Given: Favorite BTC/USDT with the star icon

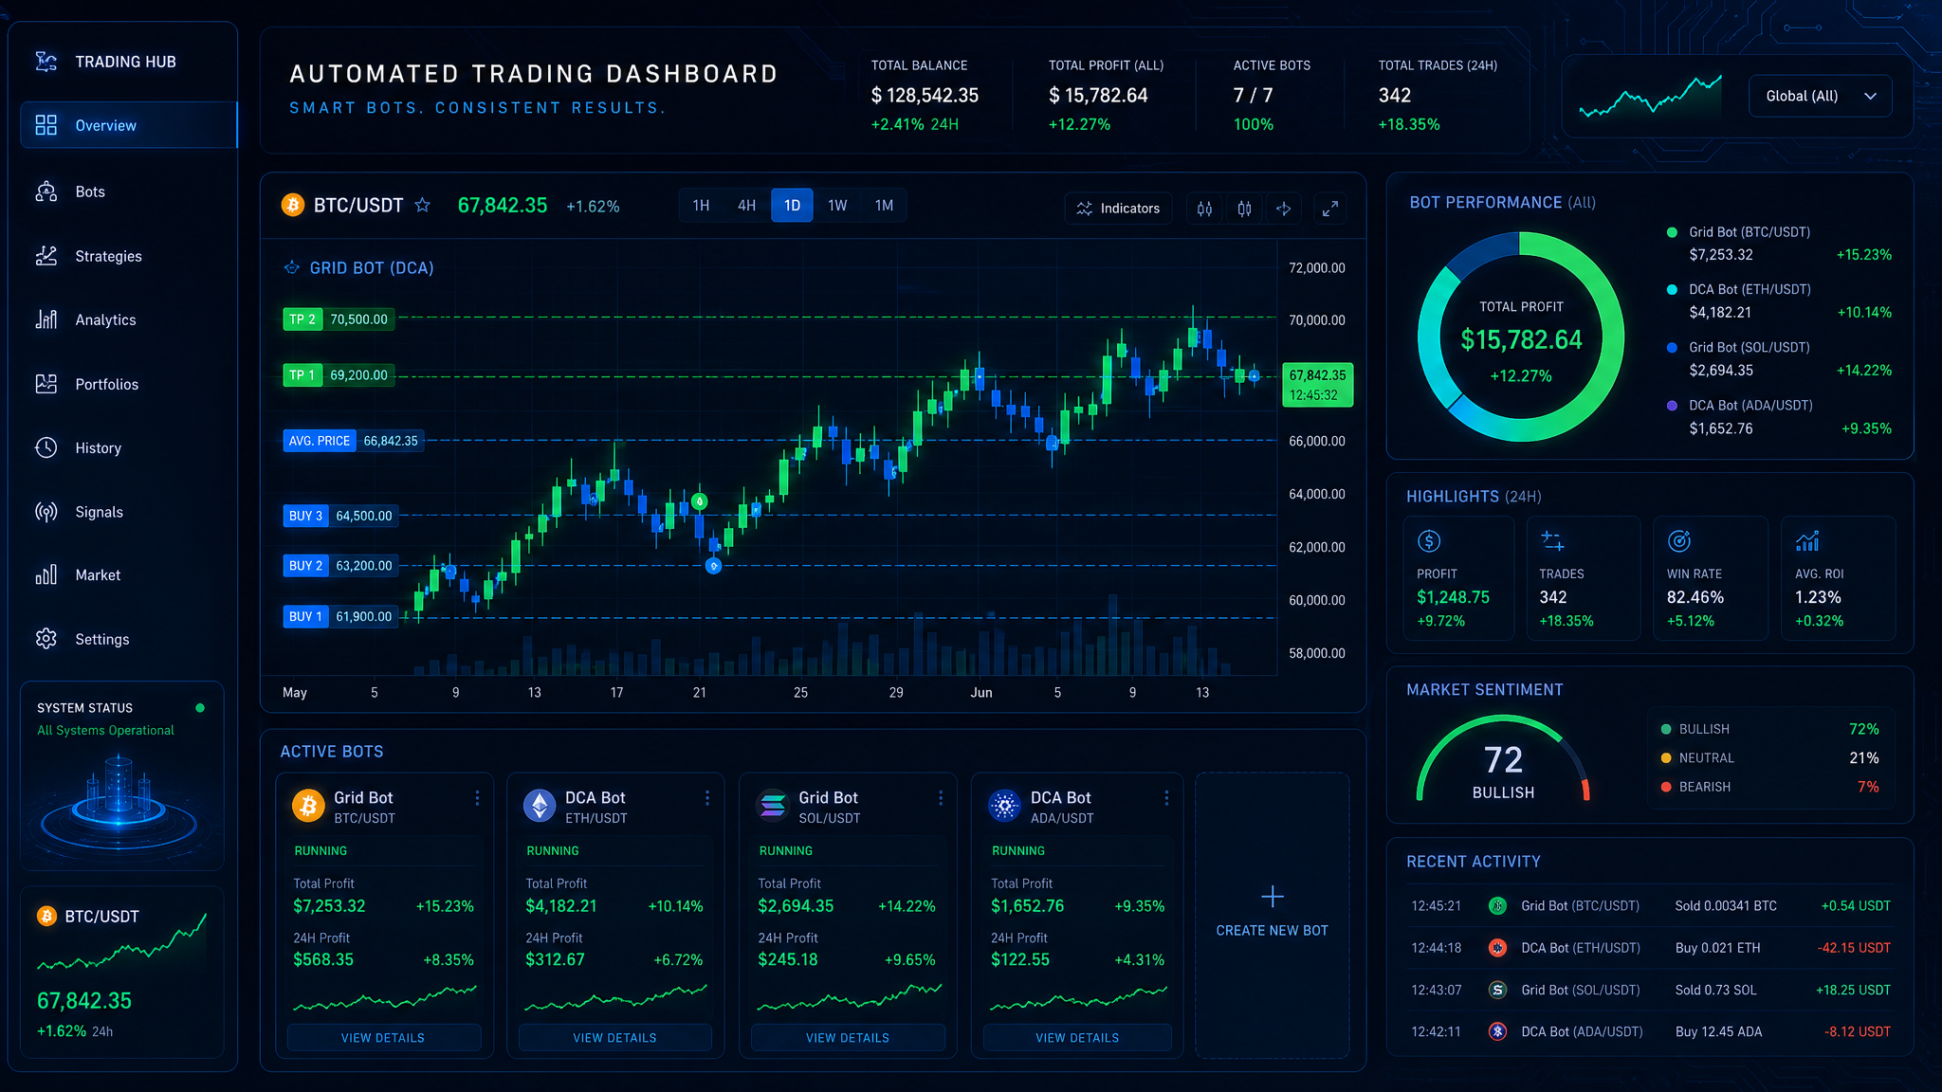Looking at the screenshot, I should click(x=423, y=205).
